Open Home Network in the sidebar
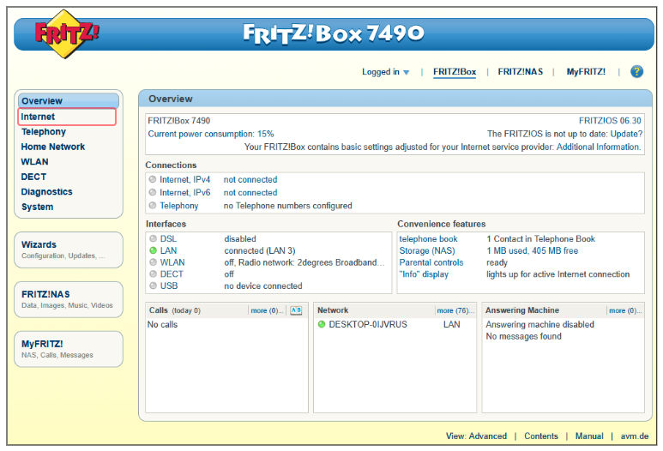Screen dimensions: 663x451 (x=53, y=147)
